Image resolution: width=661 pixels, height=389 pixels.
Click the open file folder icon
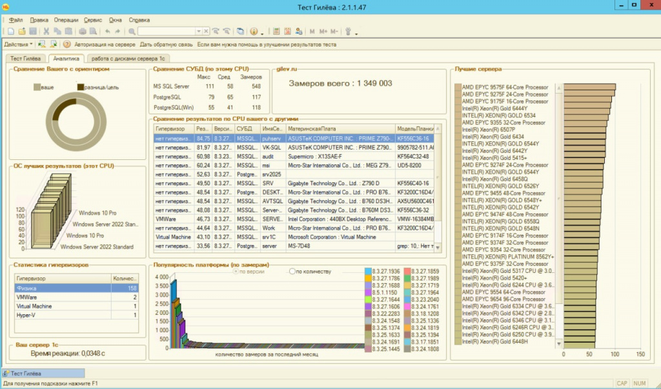click(22, 31)
